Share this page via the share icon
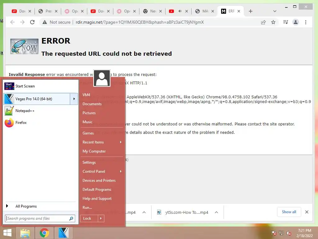 [263, 22]
